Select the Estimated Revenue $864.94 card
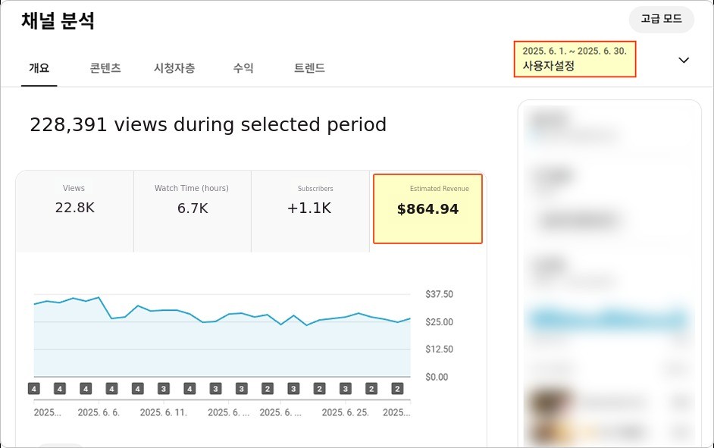This screenshot has height=448, width=714. click(427, 209)
